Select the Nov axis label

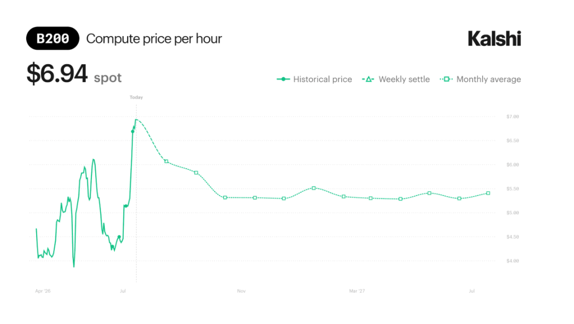pyautogui.click(x=241, y=291)
